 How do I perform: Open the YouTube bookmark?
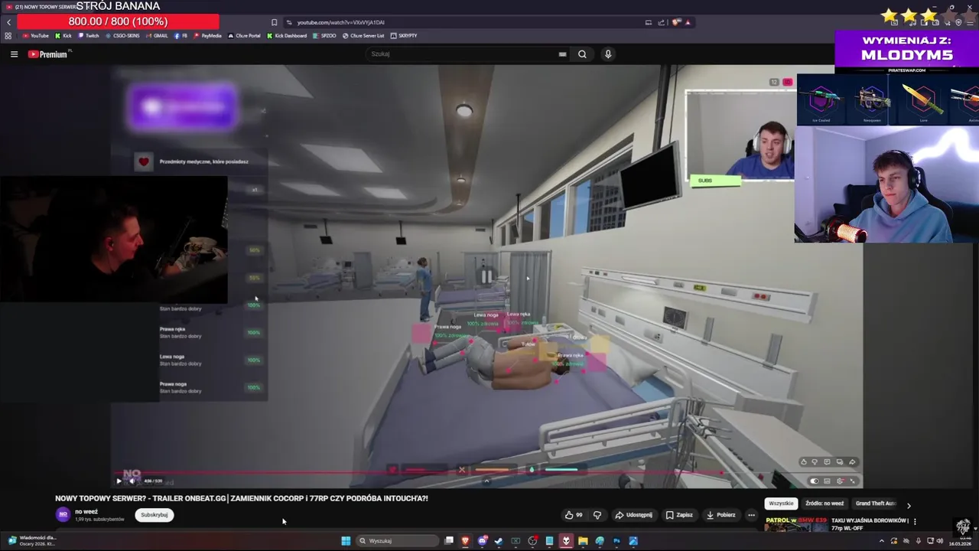(x=36, y=36)
